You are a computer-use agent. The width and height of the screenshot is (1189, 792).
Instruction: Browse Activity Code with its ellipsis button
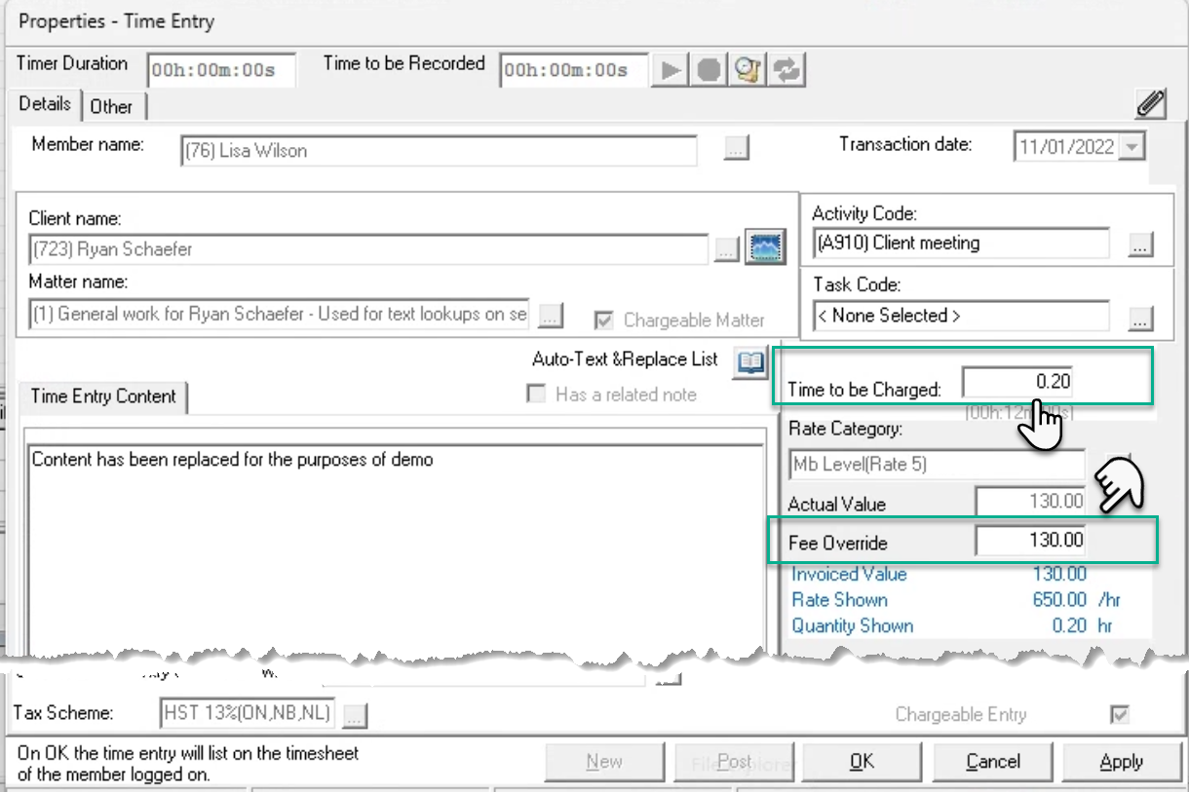(1141, 244)
